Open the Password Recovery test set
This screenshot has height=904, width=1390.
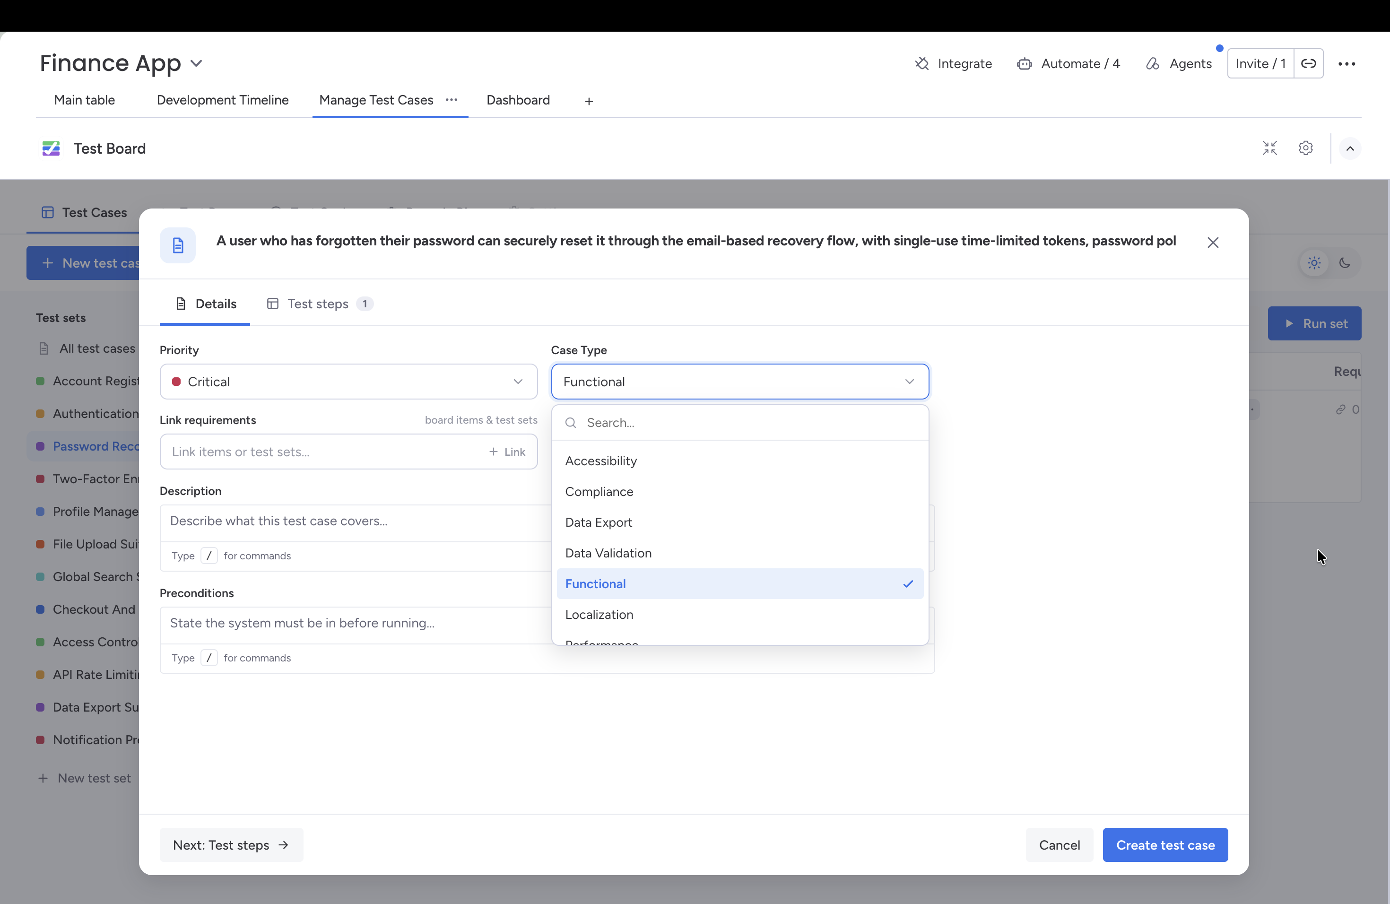pos(83,446)
